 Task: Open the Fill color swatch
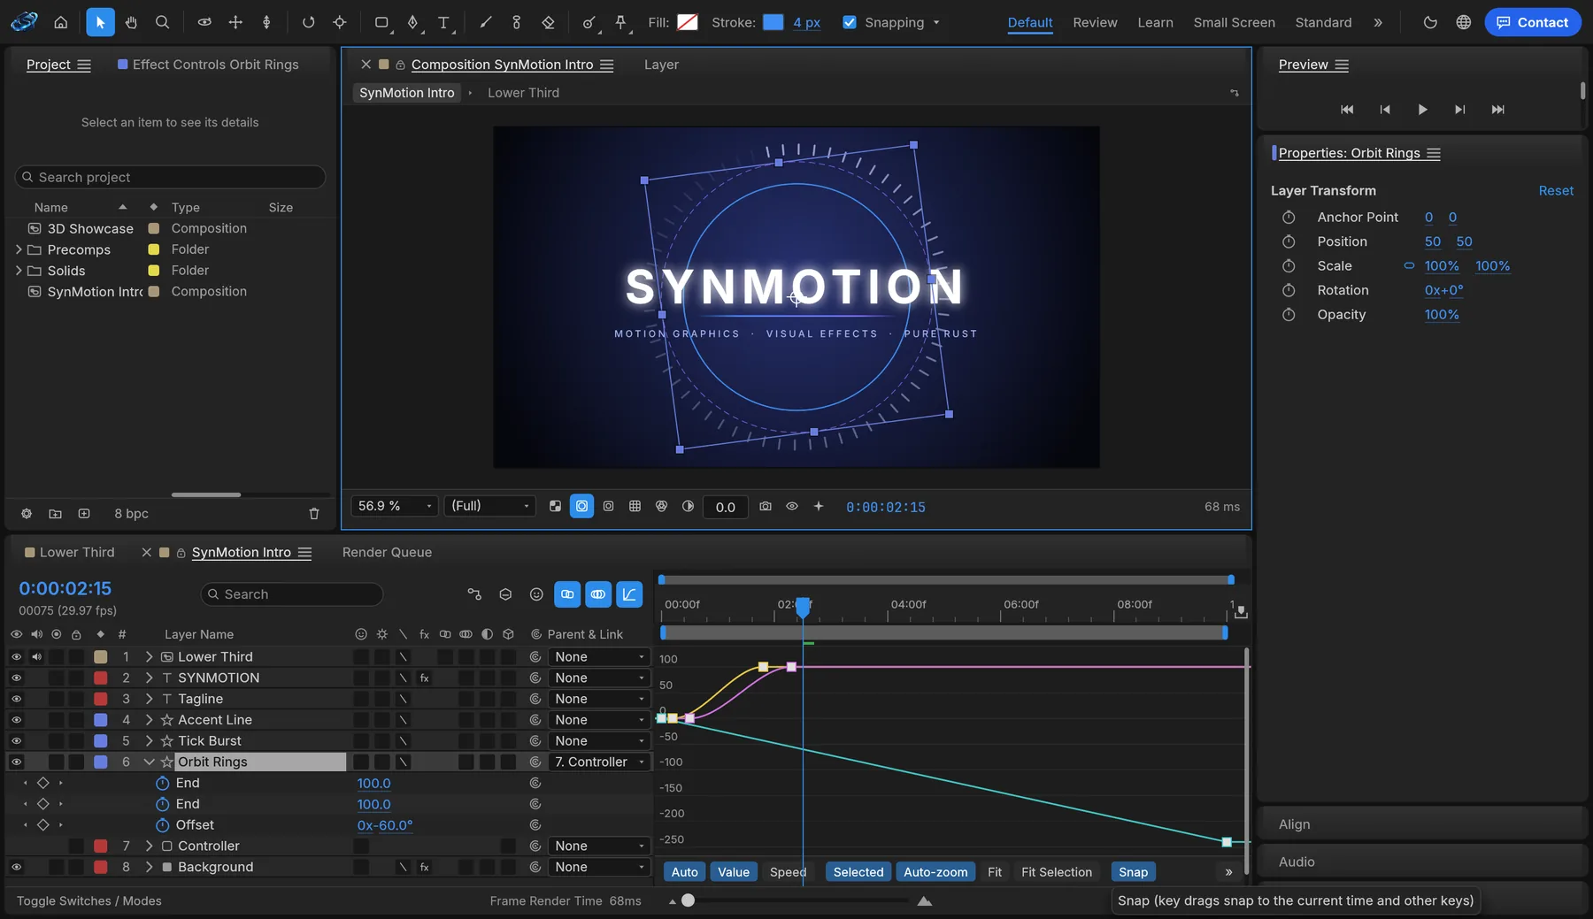[687, 22]
